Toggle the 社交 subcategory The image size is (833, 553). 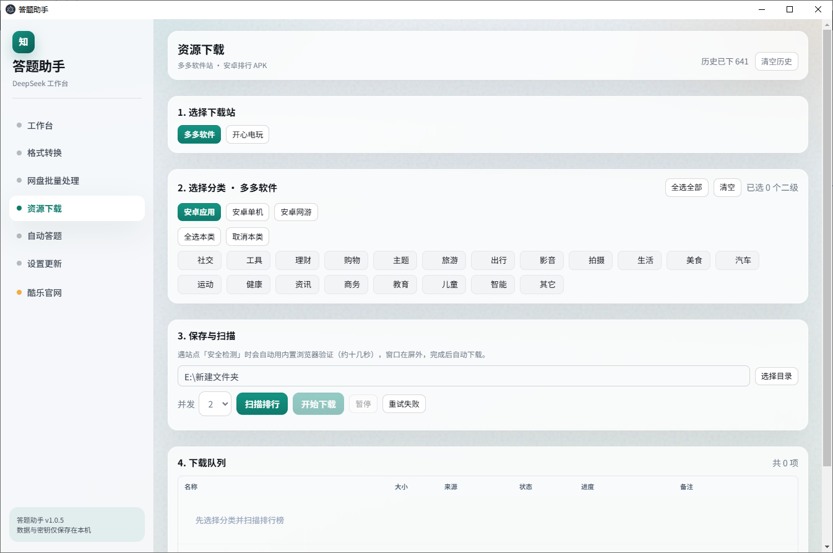tap(199, 260)
